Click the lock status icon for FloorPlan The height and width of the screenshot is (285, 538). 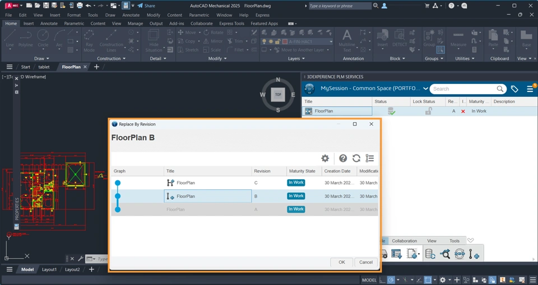428,111
